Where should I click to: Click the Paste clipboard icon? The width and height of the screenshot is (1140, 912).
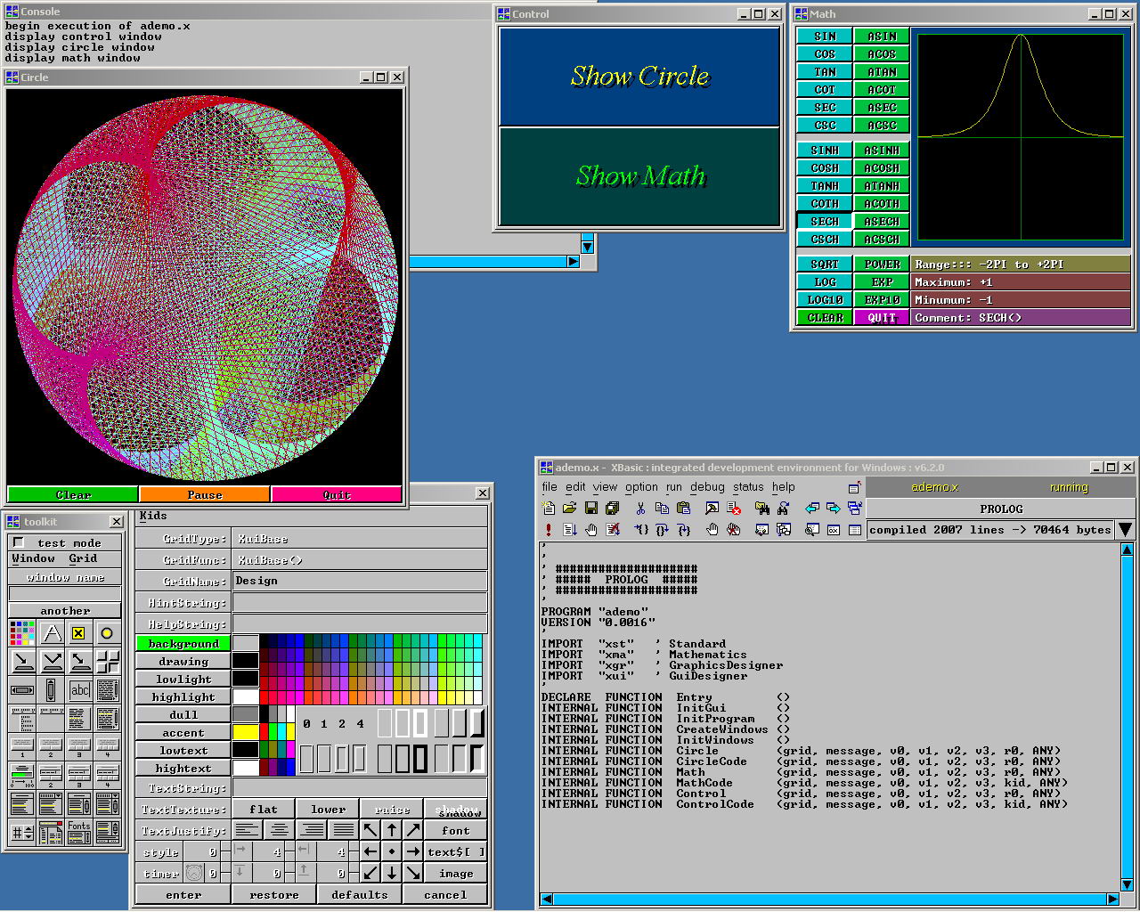[683, 508]
